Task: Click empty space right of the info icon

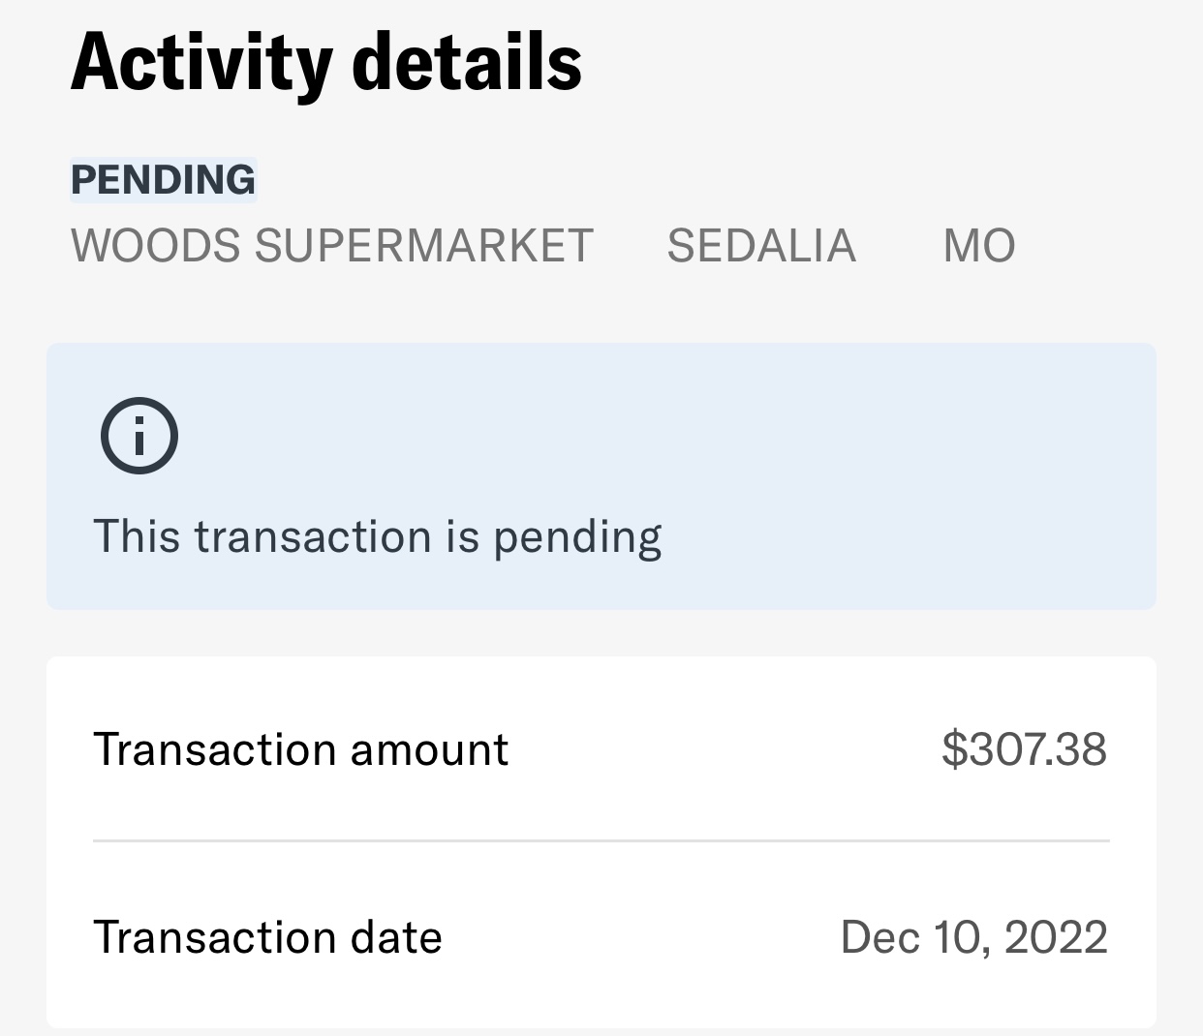Action: pos(659,436)
